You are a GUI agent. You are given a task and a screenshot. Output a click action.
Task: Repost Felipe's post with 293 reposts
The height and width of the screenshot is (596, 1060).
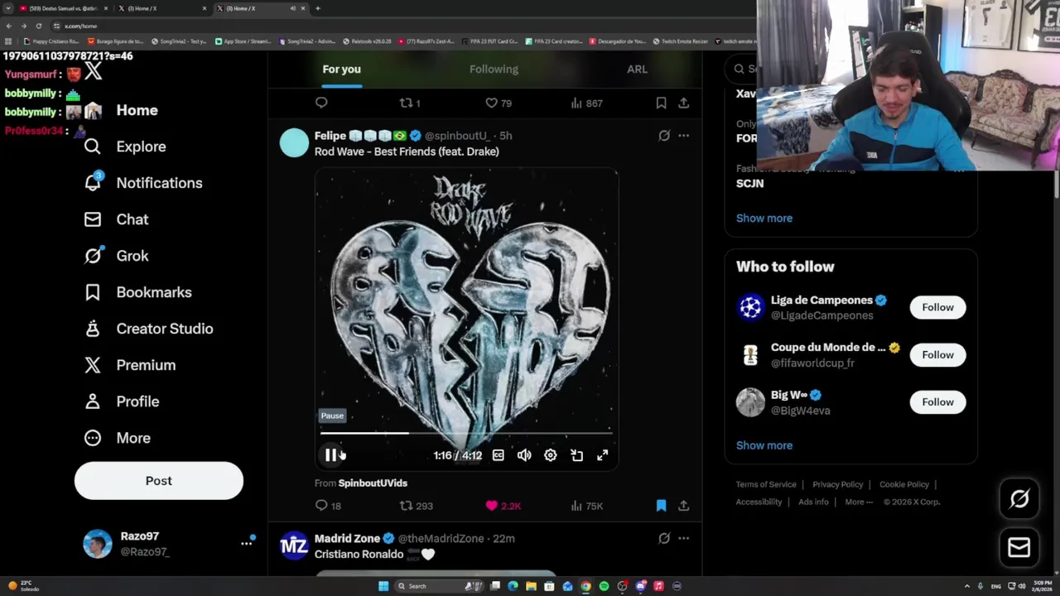coord(416,506)
